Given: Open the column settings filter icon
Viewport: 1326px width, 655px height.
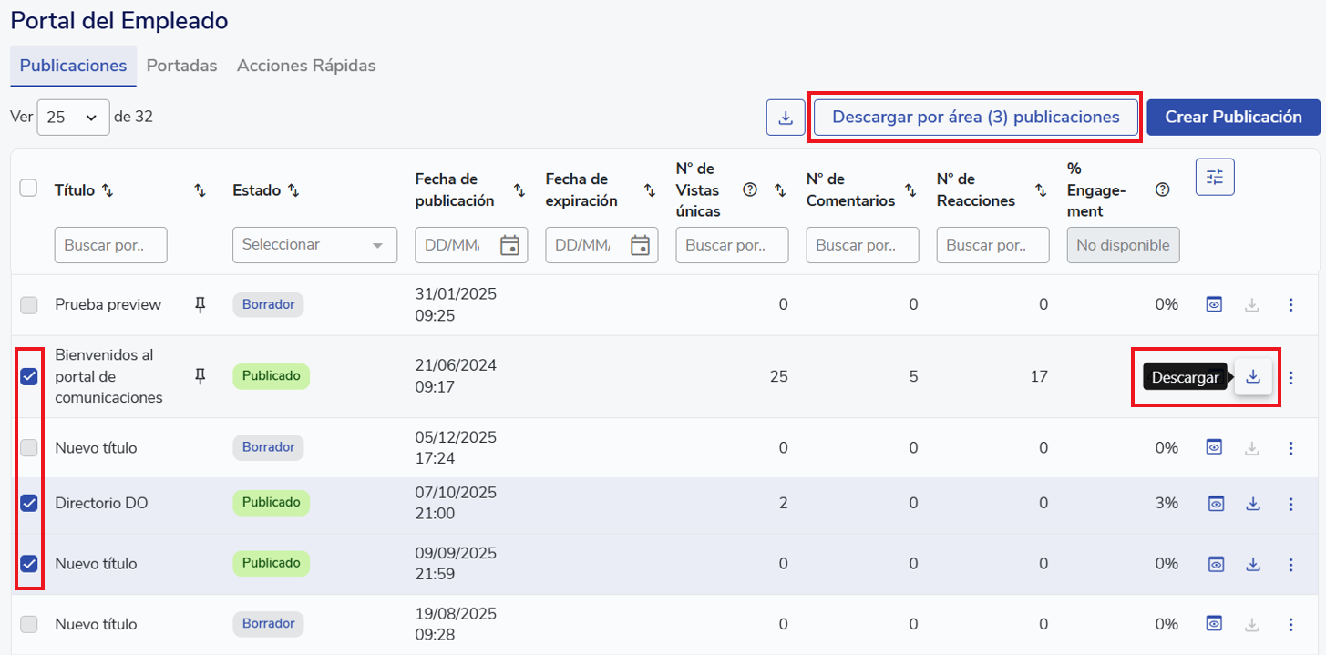Looking at the screenshot, I should [1215, 177].
